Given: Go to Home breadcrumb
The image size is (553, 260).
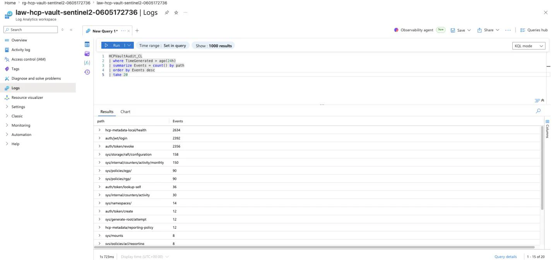Looking at the screenshot, I should [x=10, y=3].
